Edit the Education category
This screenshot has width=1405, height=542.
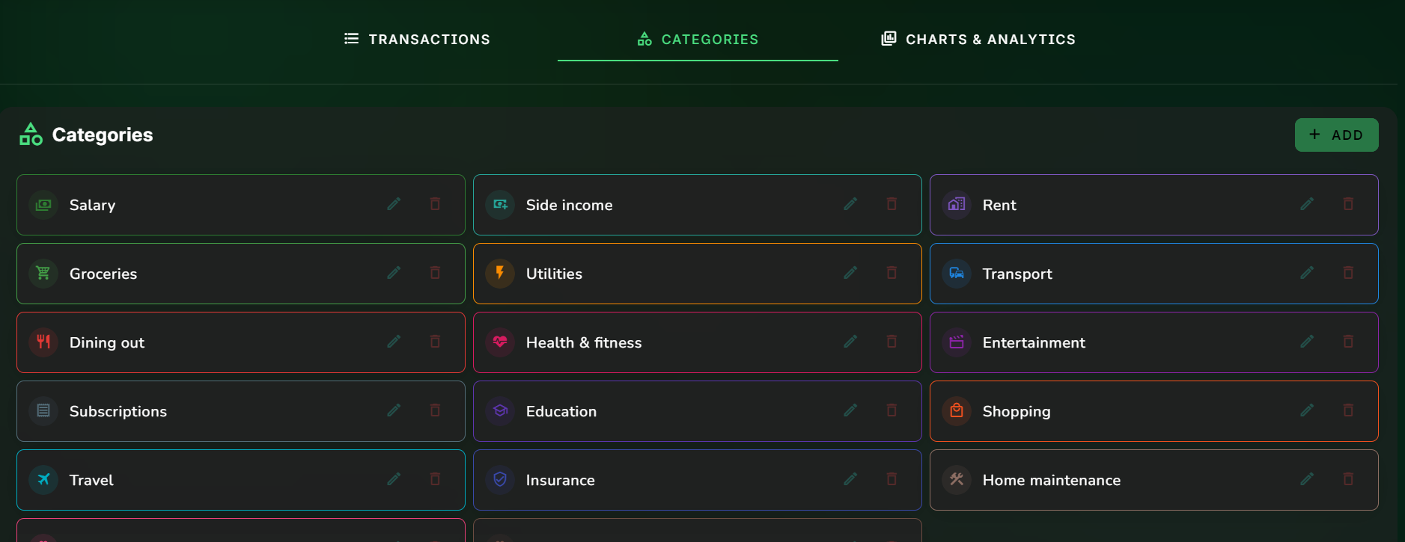850,410
